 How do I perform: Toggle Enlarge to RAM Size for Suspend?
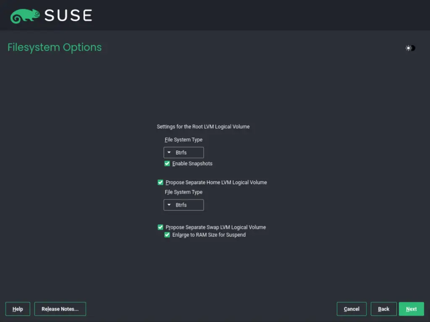[167, 235]
